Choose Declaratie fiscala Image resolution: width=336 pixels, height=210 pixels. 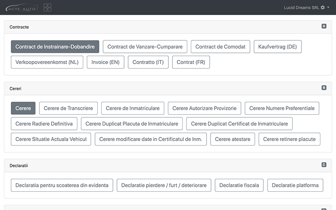[239, 185]
